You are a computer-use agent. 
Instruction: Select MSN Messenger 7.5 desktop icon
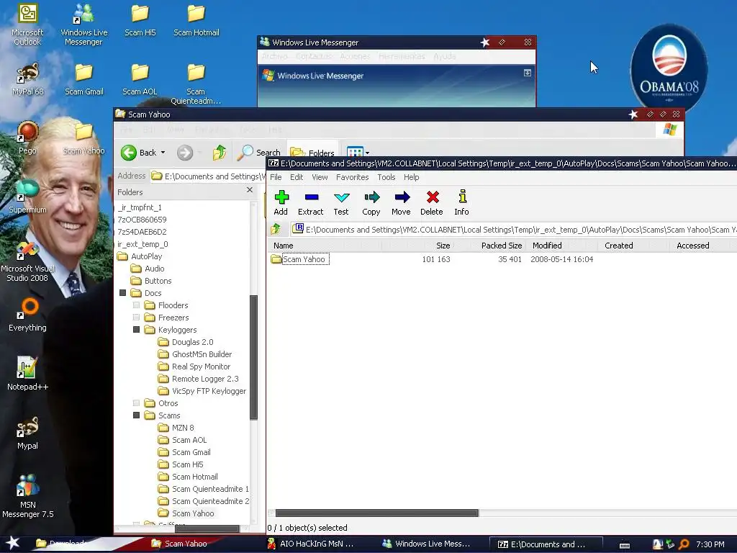28,496
